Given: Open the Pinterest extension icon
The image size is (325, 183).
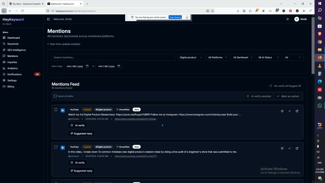Looking at the screenshot, I should (x=290, y=11).
